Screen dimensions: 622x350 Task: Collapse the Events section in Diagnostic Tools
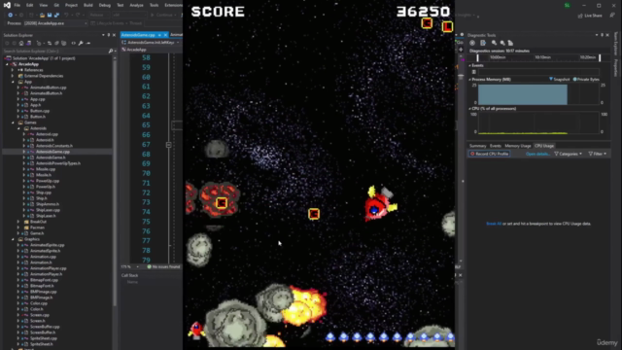click(470, 65)
